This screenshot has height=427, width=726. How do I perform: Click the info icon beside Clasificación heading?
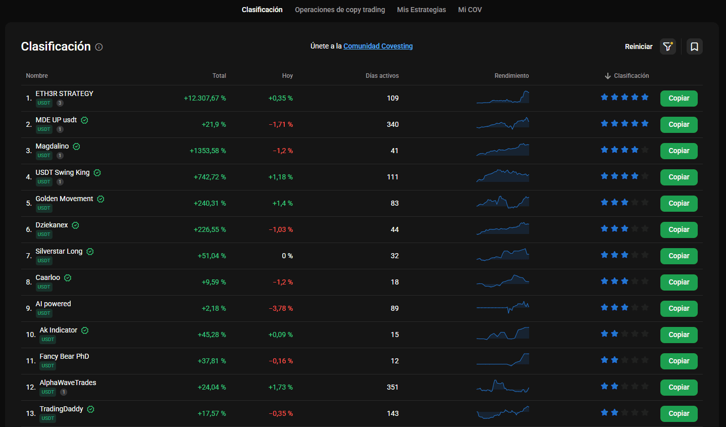pos(99,47)
